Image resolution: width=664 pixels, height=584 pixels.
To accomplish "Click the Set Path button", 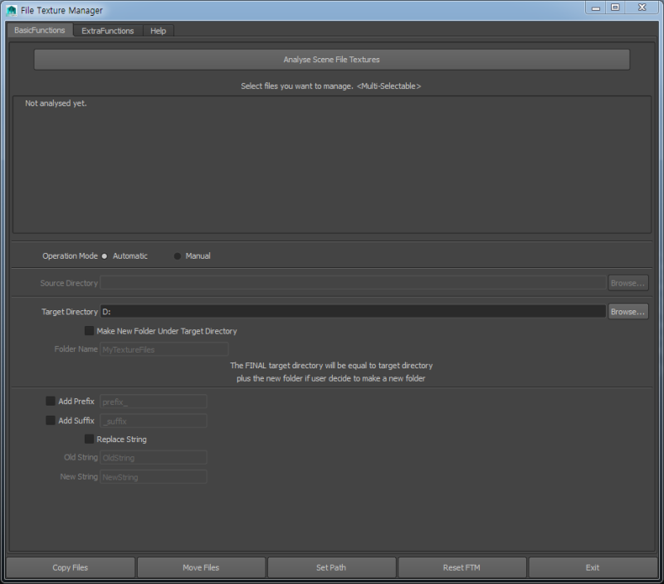I will click(331, 567).
